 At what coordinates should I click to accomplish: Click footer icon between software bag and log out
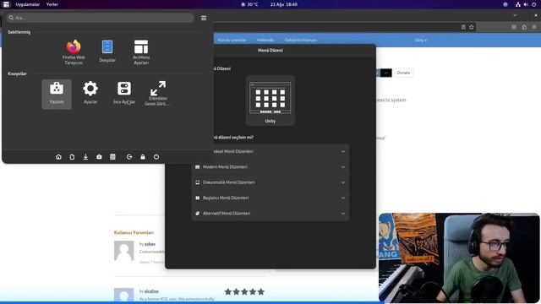pos(112,157)
